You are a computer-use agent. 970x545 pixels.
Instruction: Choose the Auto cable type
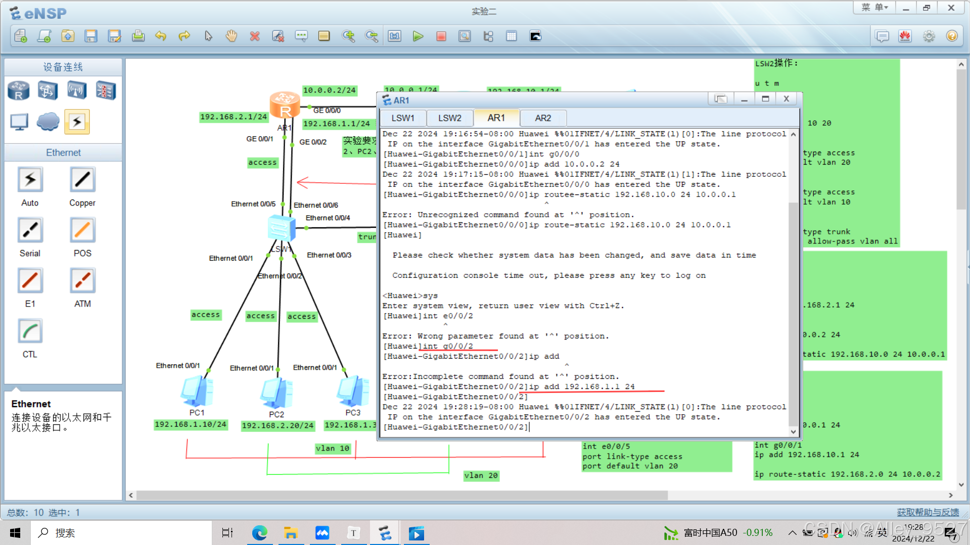coord(30,180)
